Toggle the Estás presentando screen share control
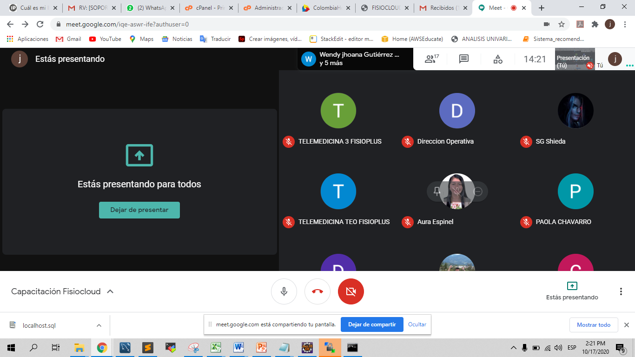 [572, 291]
